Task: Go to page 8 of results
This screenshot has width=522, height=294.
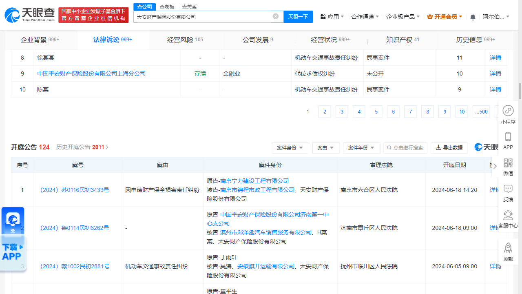Action: [x=427, y=112]
